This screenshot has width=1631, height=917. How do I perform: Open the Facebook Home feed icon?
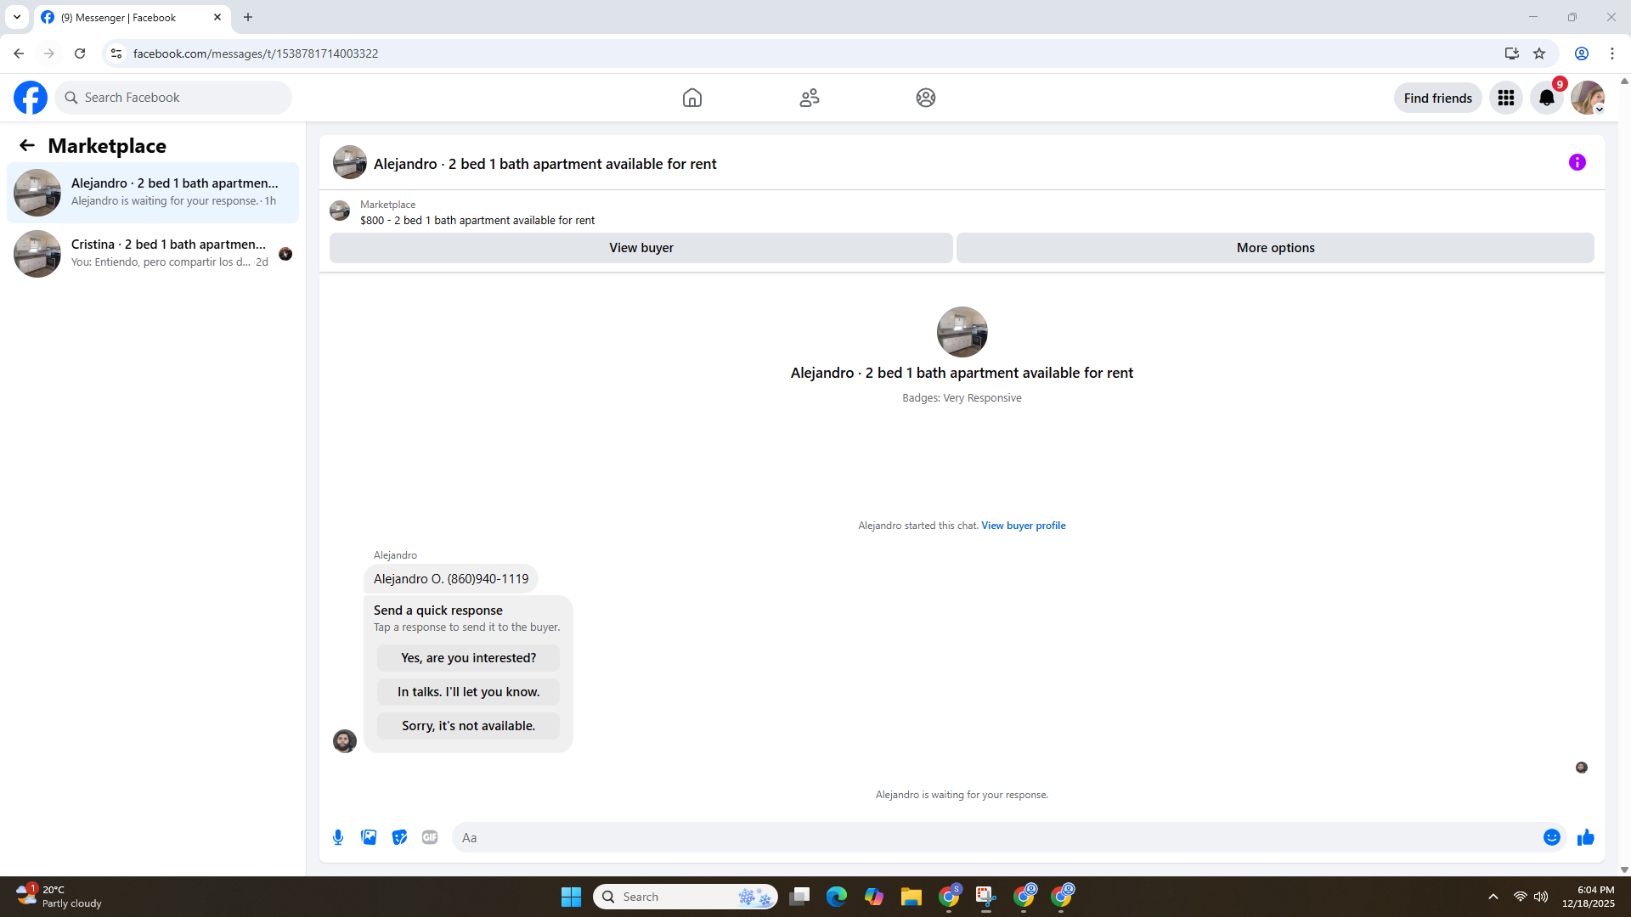point(692,98)
